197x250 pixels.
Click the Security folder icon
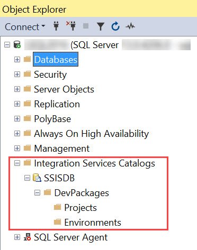tap(27, 74)
